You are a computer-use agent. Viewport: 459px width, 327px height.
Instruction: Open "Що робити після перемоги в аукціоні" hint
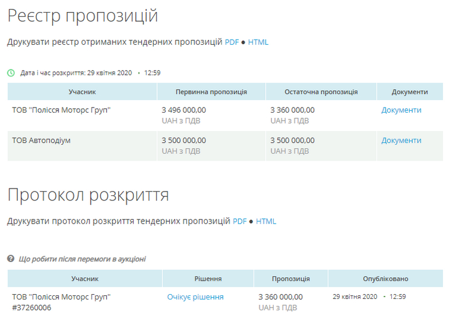[82, 259]
